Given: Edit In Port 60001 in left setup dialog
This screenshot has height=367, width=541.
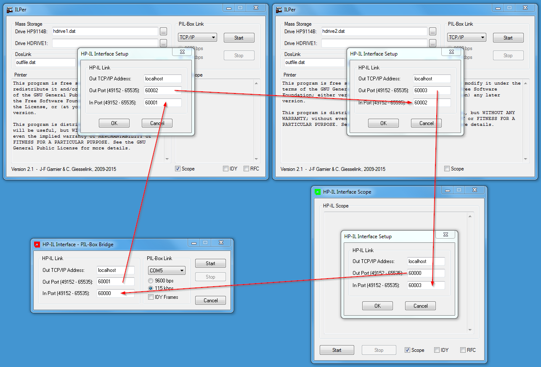Looking at the screenshot, I should [x=162, y=102].
